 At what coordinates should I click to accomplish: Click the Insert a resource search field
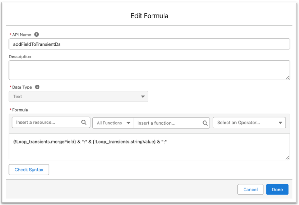tap(47, 123)
